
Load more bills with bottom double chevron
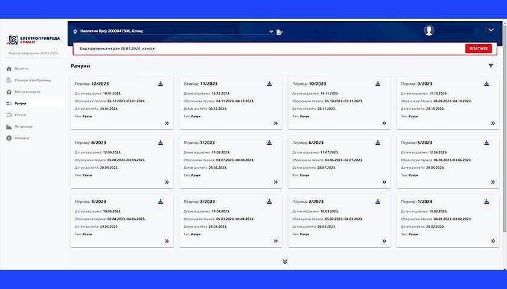(285, 261)
